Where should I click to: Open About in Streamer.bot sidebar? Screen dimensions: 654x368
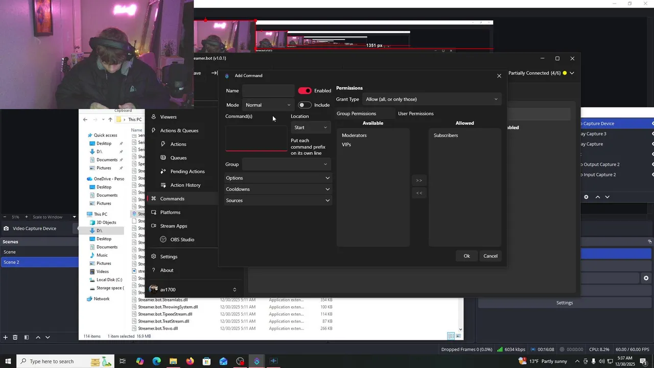point(167,270)
